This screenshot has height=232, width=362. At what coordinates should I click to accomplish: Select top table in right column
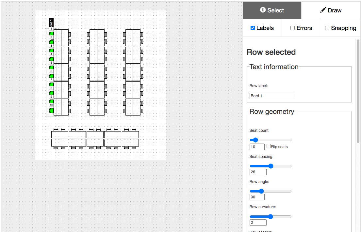pyautogui.click(x=133, y=38)
